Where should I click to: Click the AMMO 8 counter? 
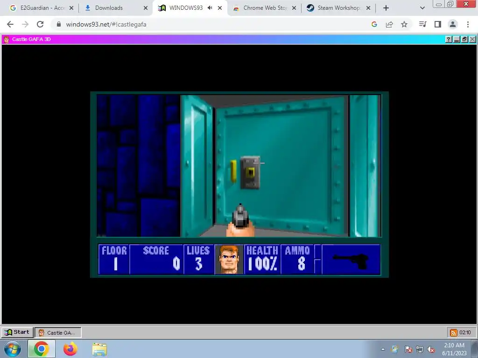pos(297,259)
